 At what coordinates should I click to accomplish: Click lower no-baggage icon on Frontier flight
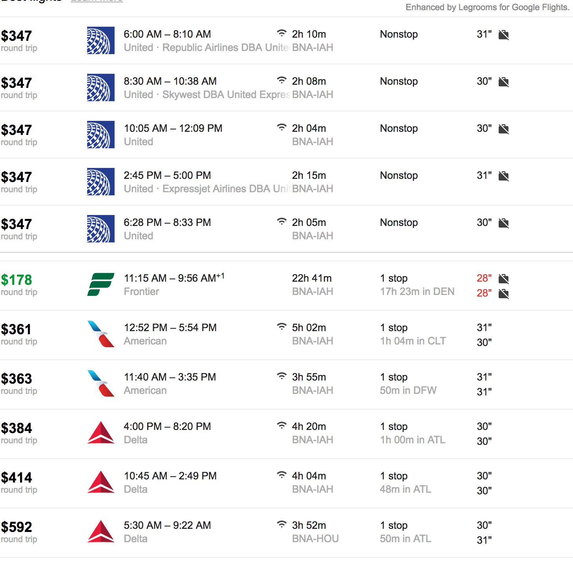[x=504, y=294]
